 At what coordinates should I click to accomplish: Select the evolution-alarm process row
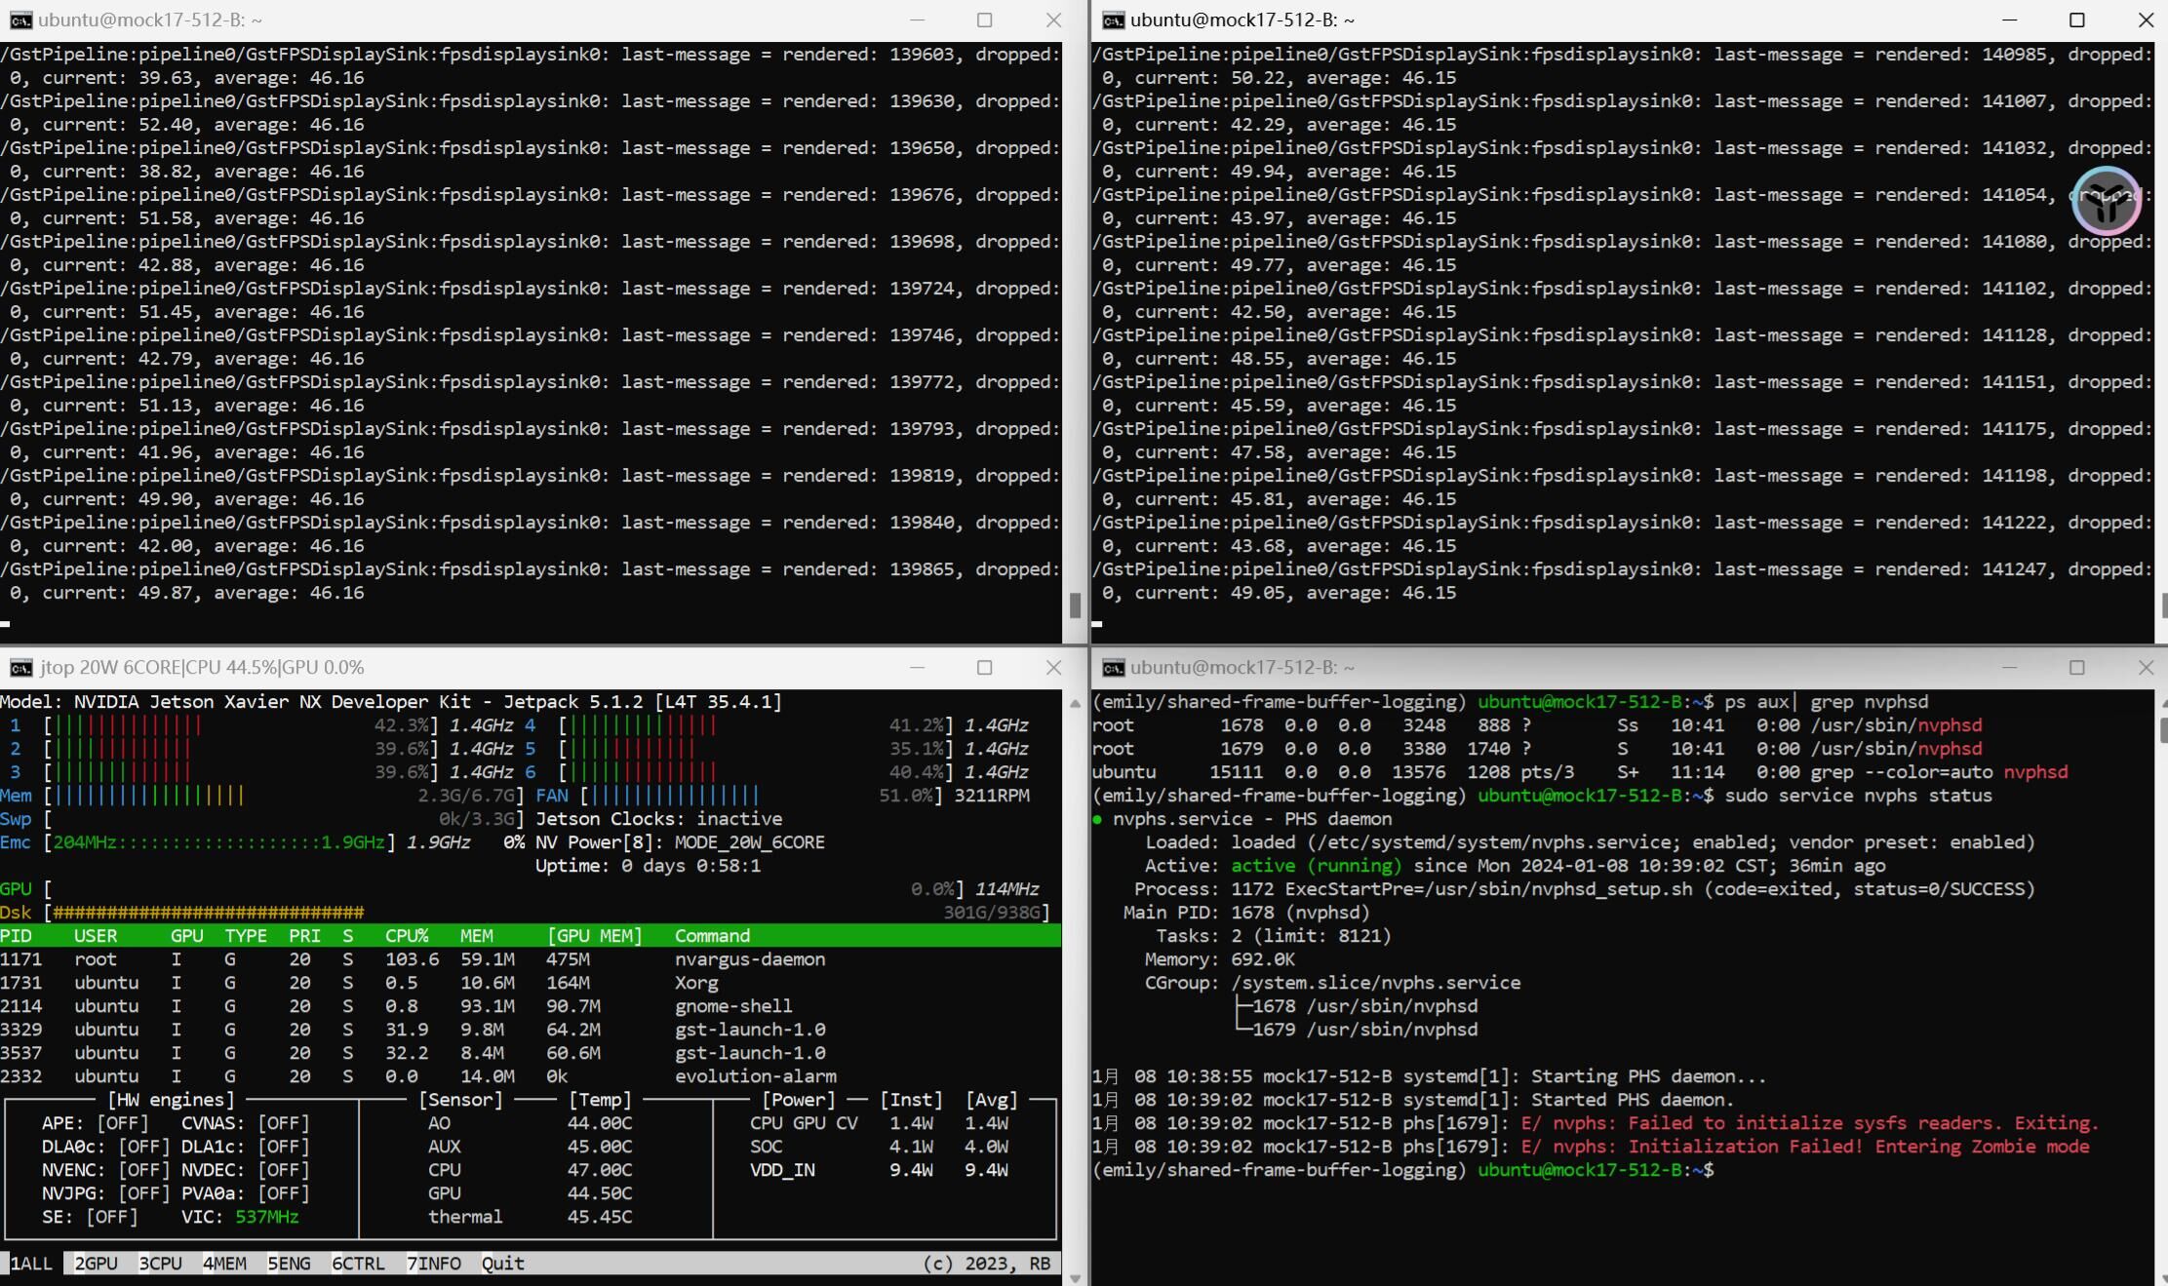[530, 1076]
